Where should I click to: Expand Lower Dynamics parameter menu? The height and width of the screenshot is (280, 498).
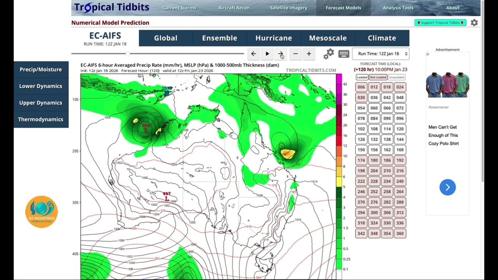41,86
